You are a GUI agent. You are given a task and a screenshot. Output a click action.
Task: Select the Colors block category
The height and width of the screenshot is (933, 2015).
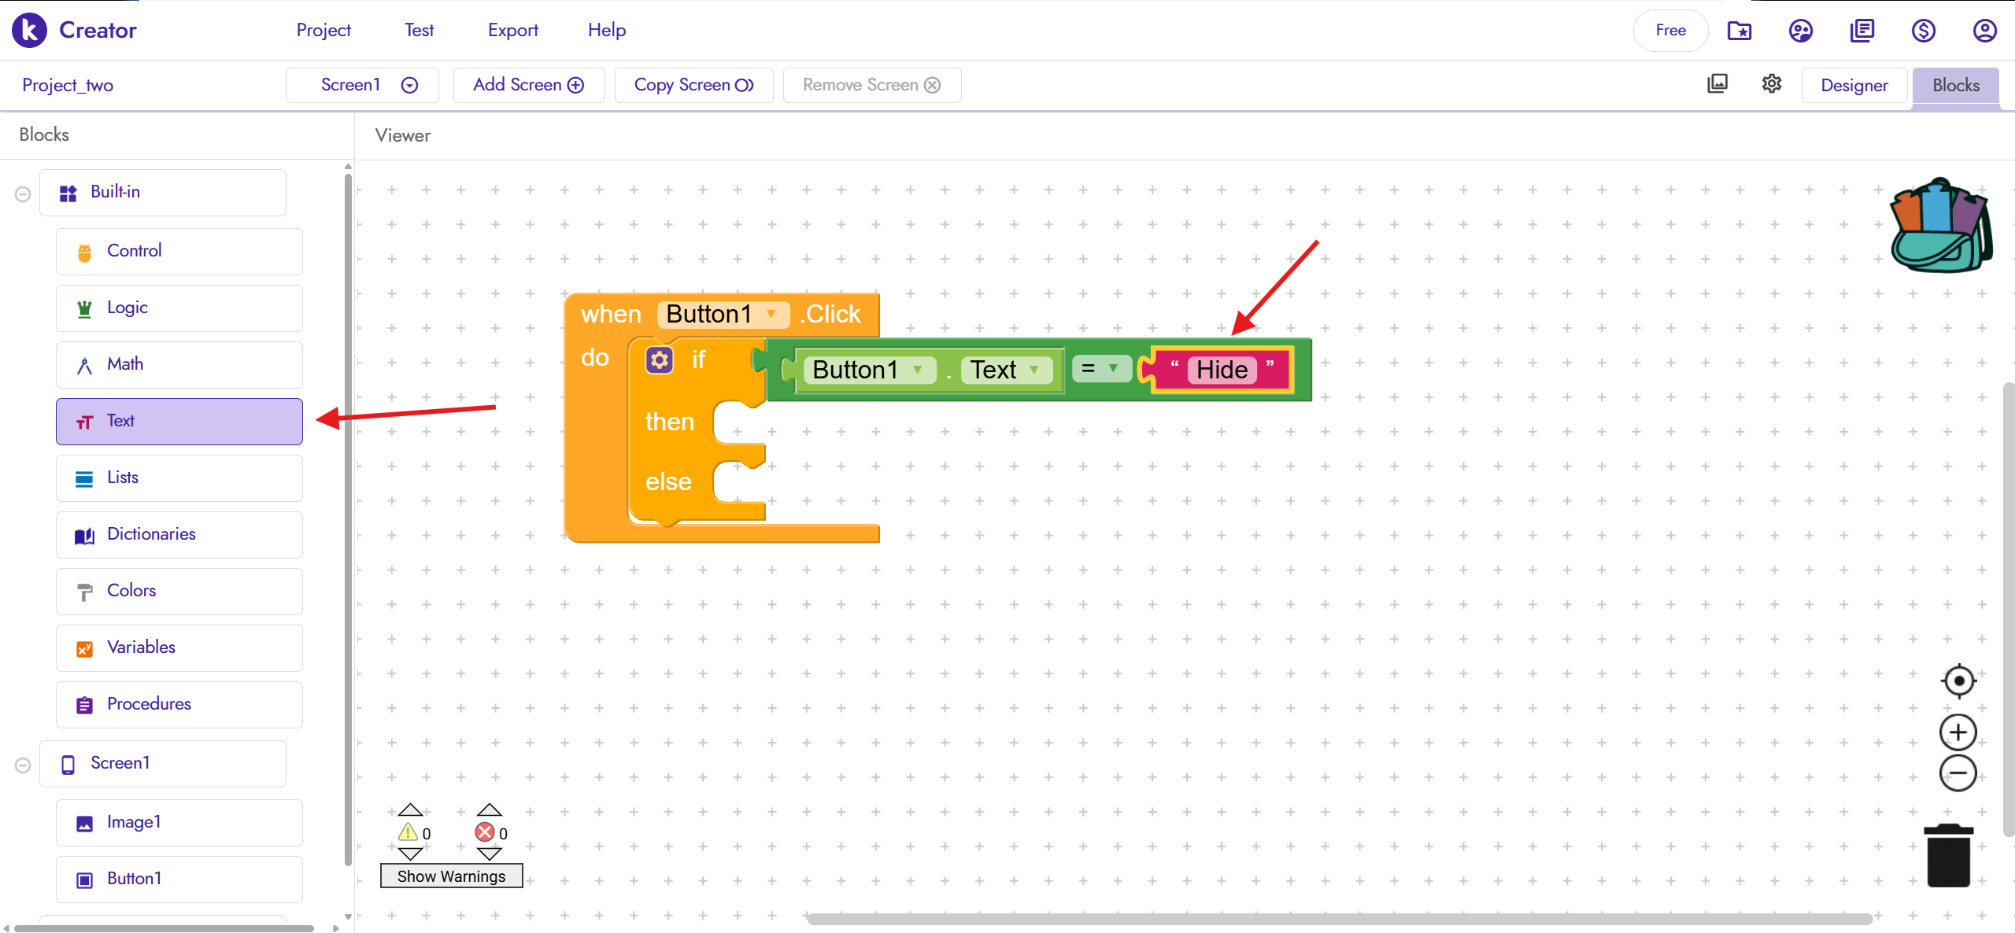pyautogui.click(x=179, y=591)
